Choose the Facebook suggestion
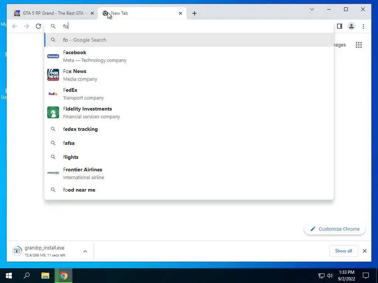The image size is (378, 283). 189,56
